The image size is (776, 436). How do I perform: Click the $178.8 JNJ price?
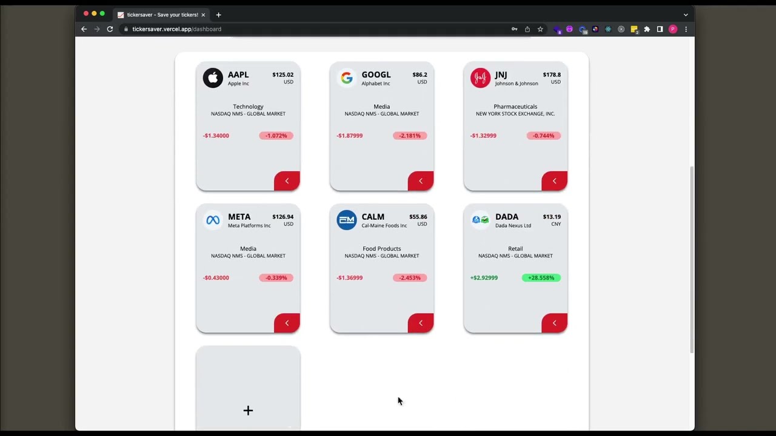click(x=552, y=75)
